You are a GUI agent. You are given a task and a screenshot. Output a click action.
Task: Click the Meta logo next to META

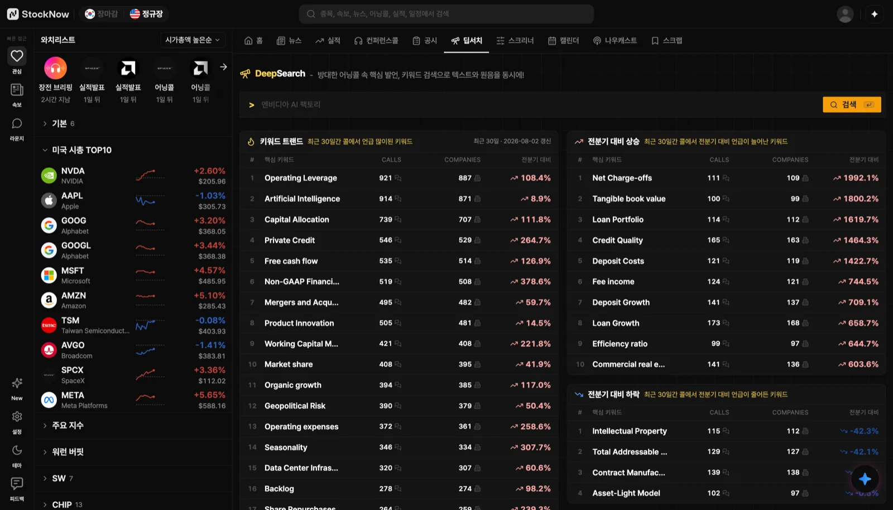(49, 400)
